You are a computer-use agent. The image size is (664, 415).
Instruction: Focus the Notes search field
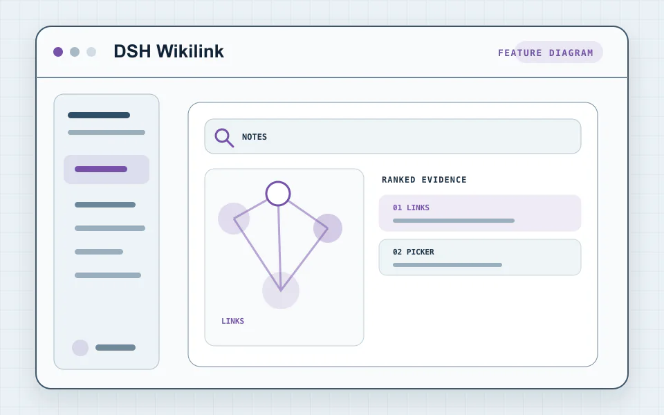coord(393,136)
